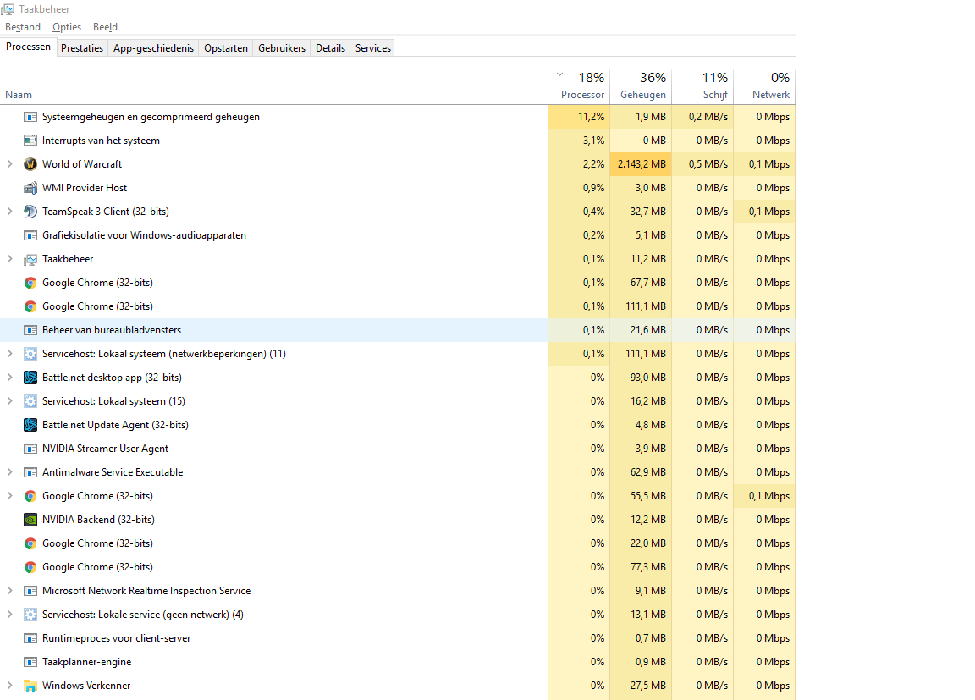Click the Chrome icon with 22,0 MB memory
The height and width of the screenshot is (700, 975).
[30, 543]
